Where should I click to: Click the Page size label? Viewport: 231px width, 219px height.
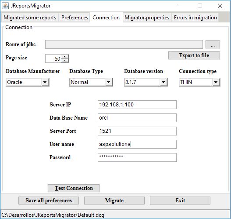tap(16, 58)
